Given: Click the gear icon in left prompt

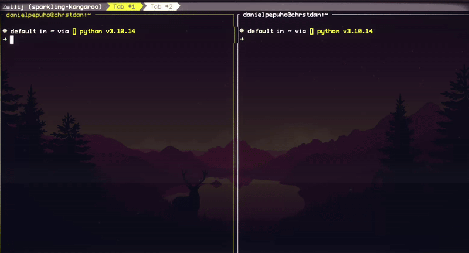Looking at the screenshot, I should pyautogui.click(x=5, y=31).
